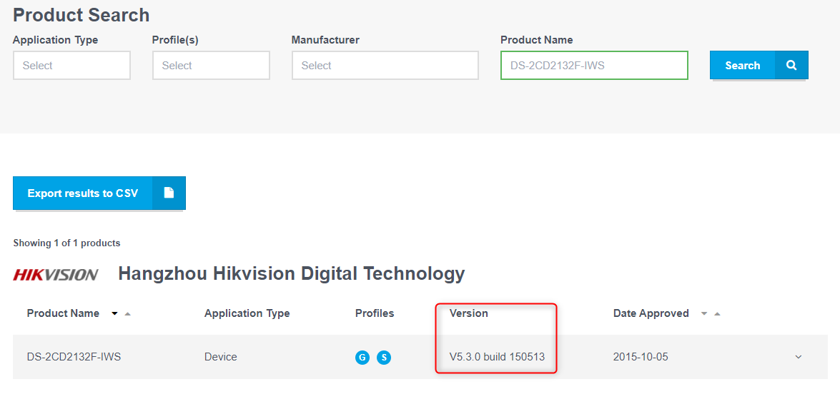
Task: Sort Date Approved descending with down arrow
Action: [703, 313]
